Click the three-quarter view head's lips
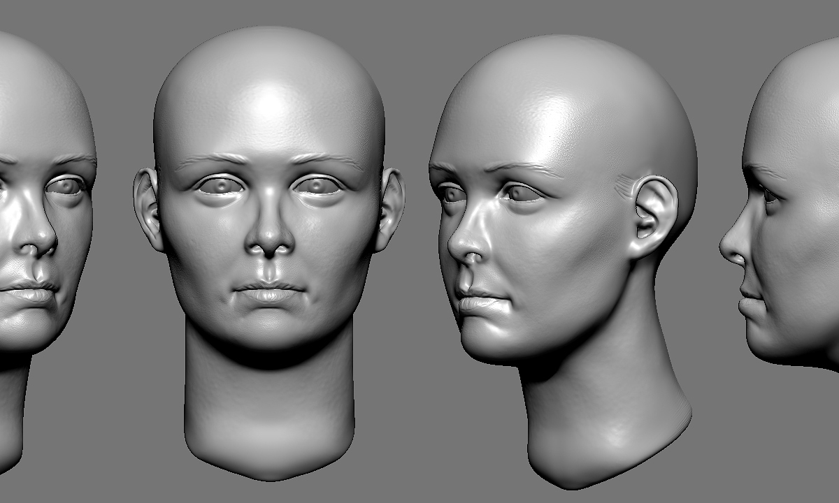 point(479,299)
